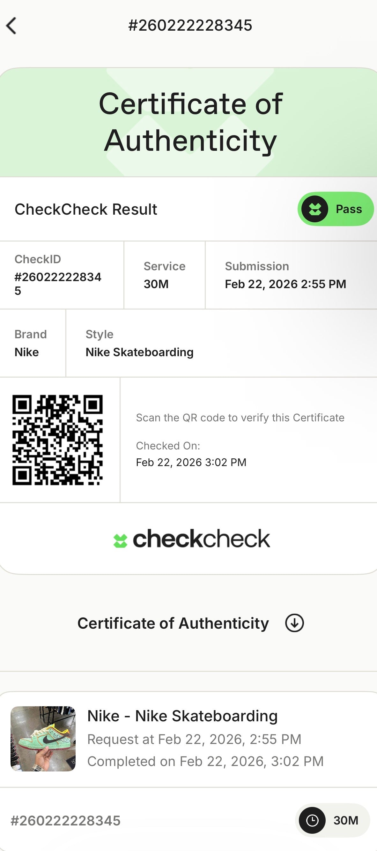Viewport: 377px width, 851px height.
Task: Open the green sneaker photo thumbnail
Action: click(43, 739)
